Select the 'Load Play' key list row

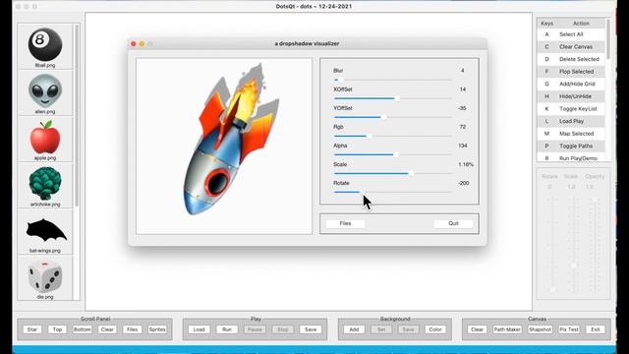(x=571, y=121)
